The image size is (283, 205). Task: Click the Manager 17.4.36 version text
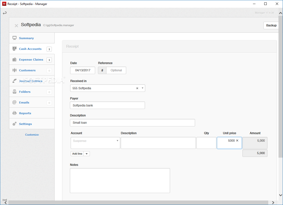click(264, 13)
